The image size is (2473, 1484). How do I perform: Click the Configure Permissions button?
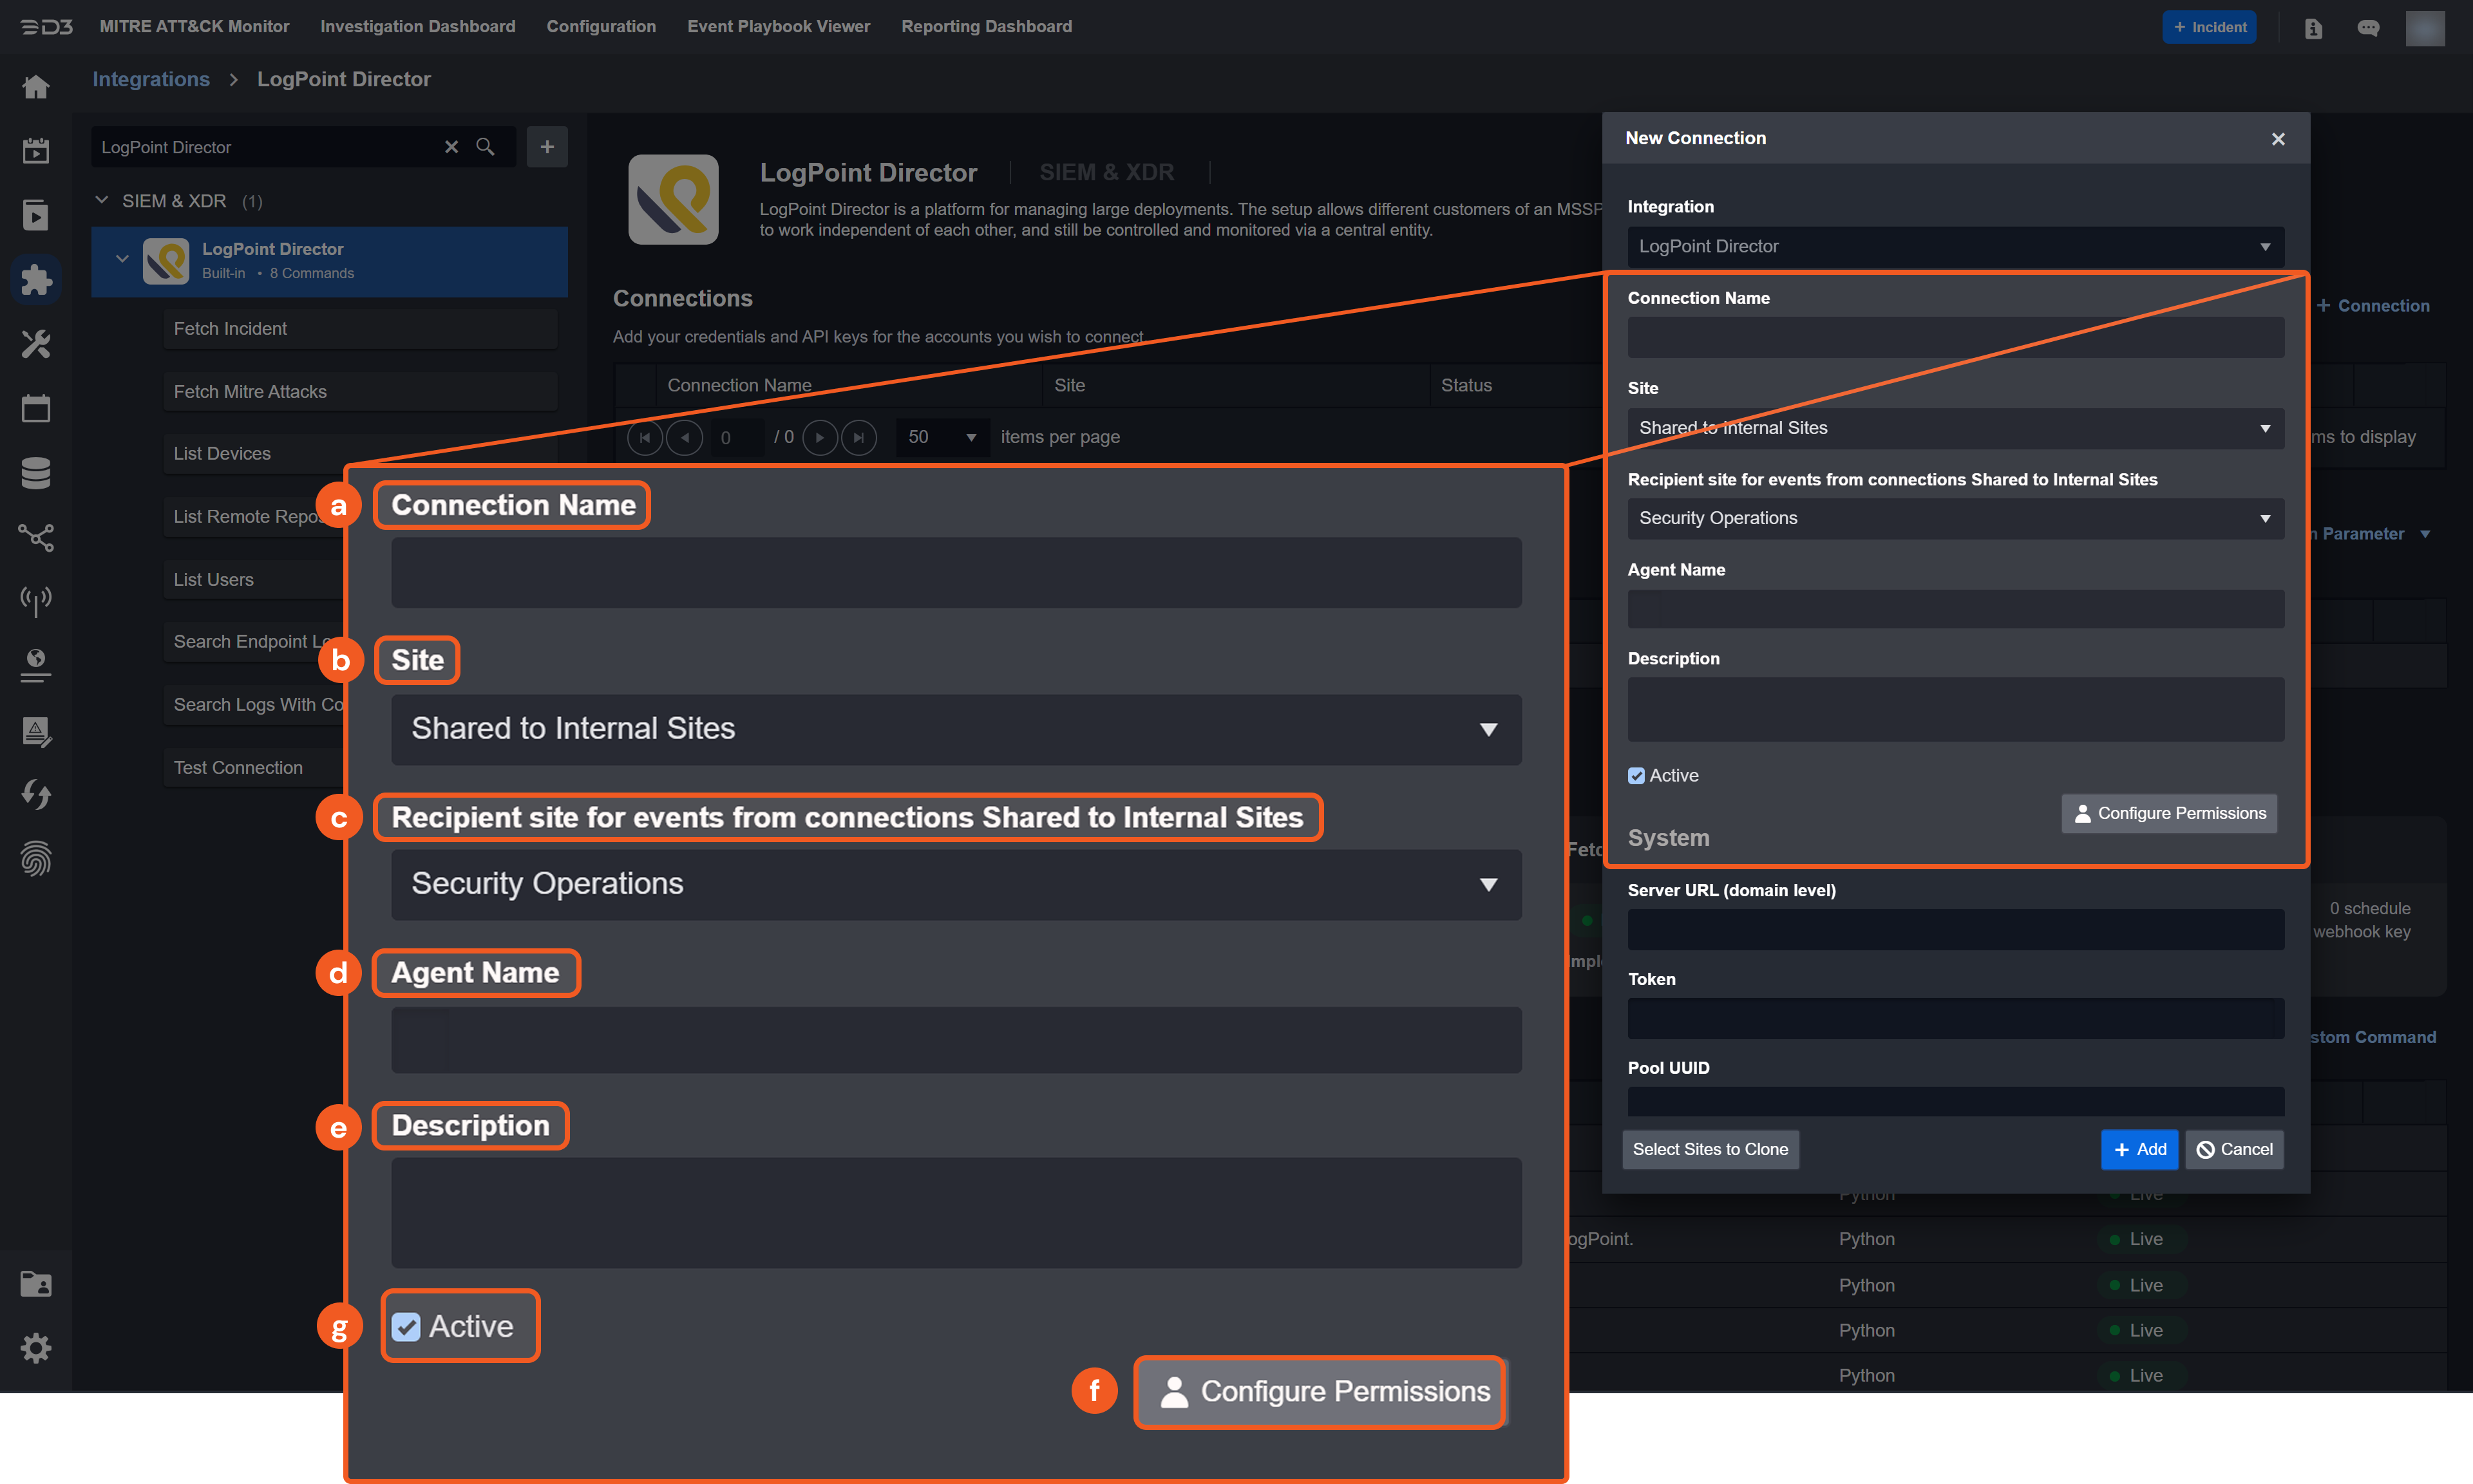pos(2169,813)
